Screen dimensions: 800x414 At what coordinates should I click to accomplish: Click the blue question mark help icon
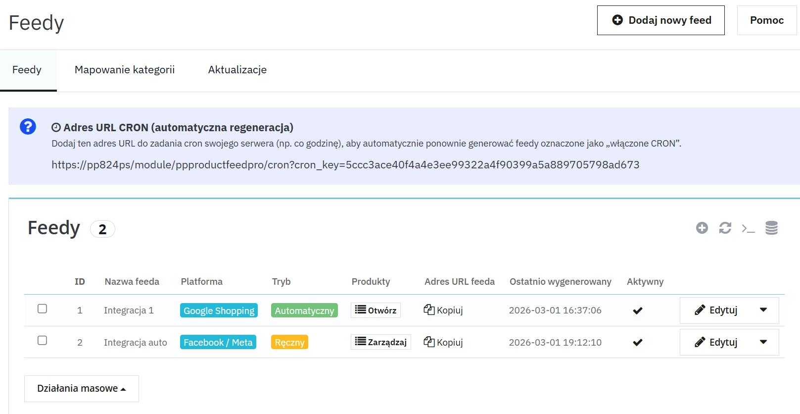click(28, 127)
